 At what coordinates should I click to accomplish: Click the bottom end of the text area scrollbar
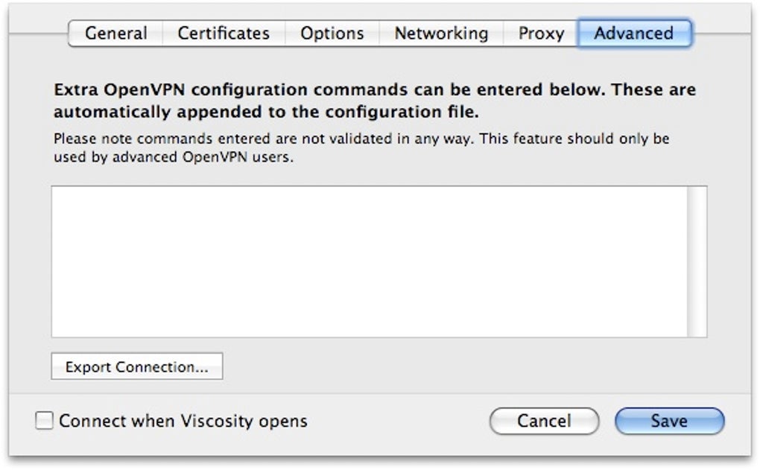pyautogui.click(x=696, y=330)
